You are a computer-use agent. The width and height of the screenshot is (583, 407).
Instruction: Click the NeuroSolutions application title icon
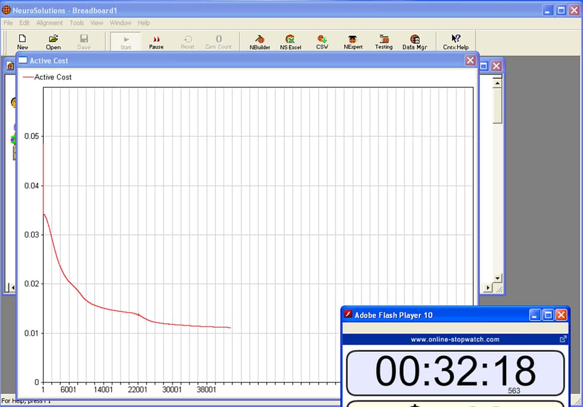coord(6,10)
